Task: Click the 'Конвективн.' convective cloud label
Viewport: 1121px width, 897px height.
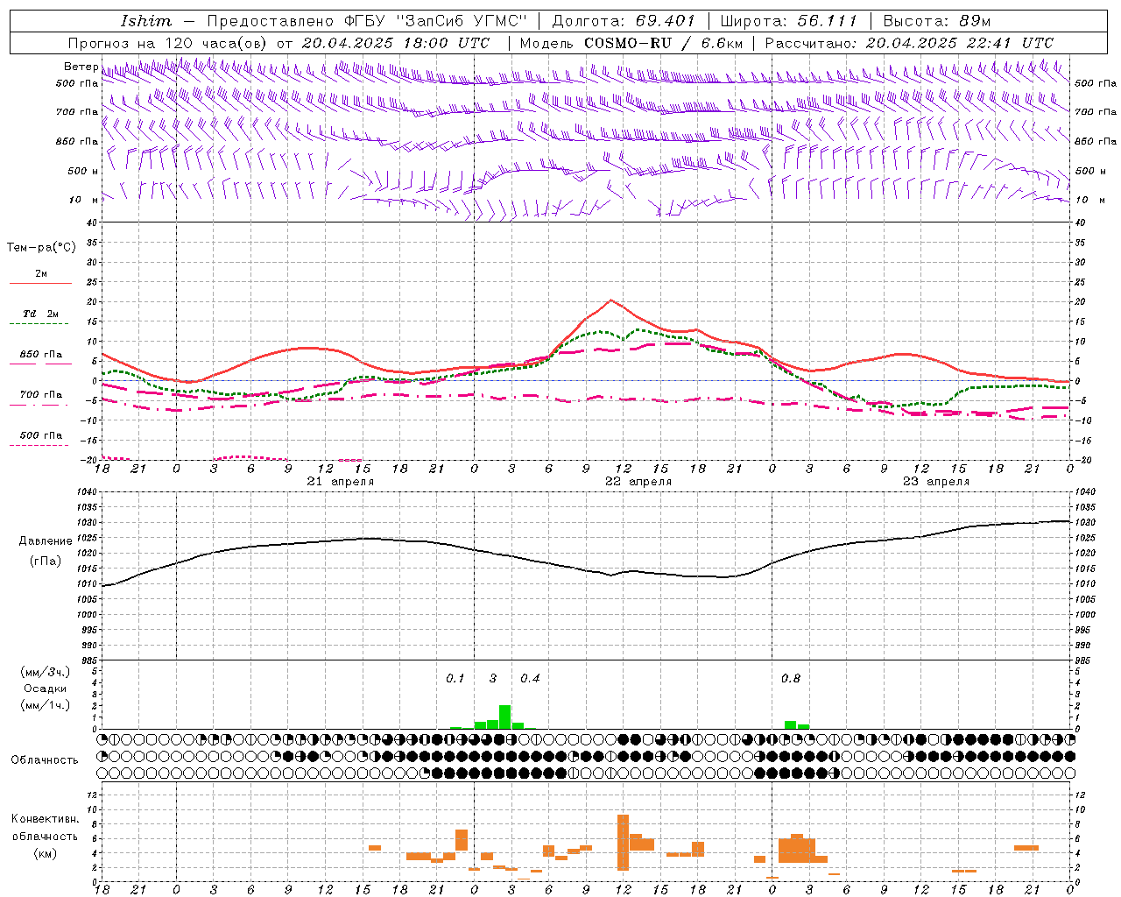Action: click(45, 819)
